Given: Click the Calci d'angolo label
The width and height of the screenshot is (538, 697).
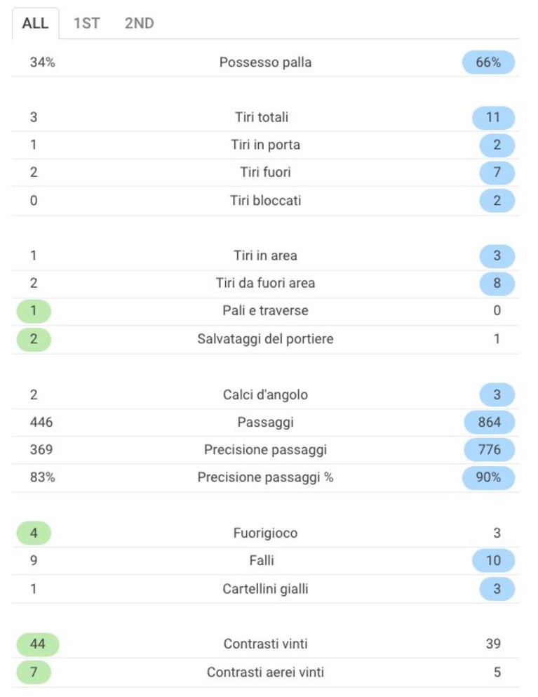Looking at the screenshot, I should [265, 394].
